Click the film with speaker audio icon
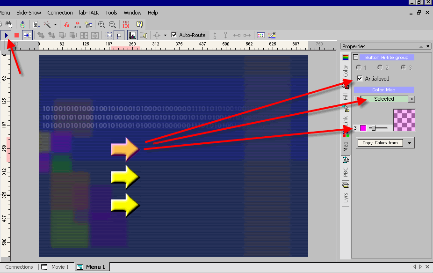 [144, 36]
